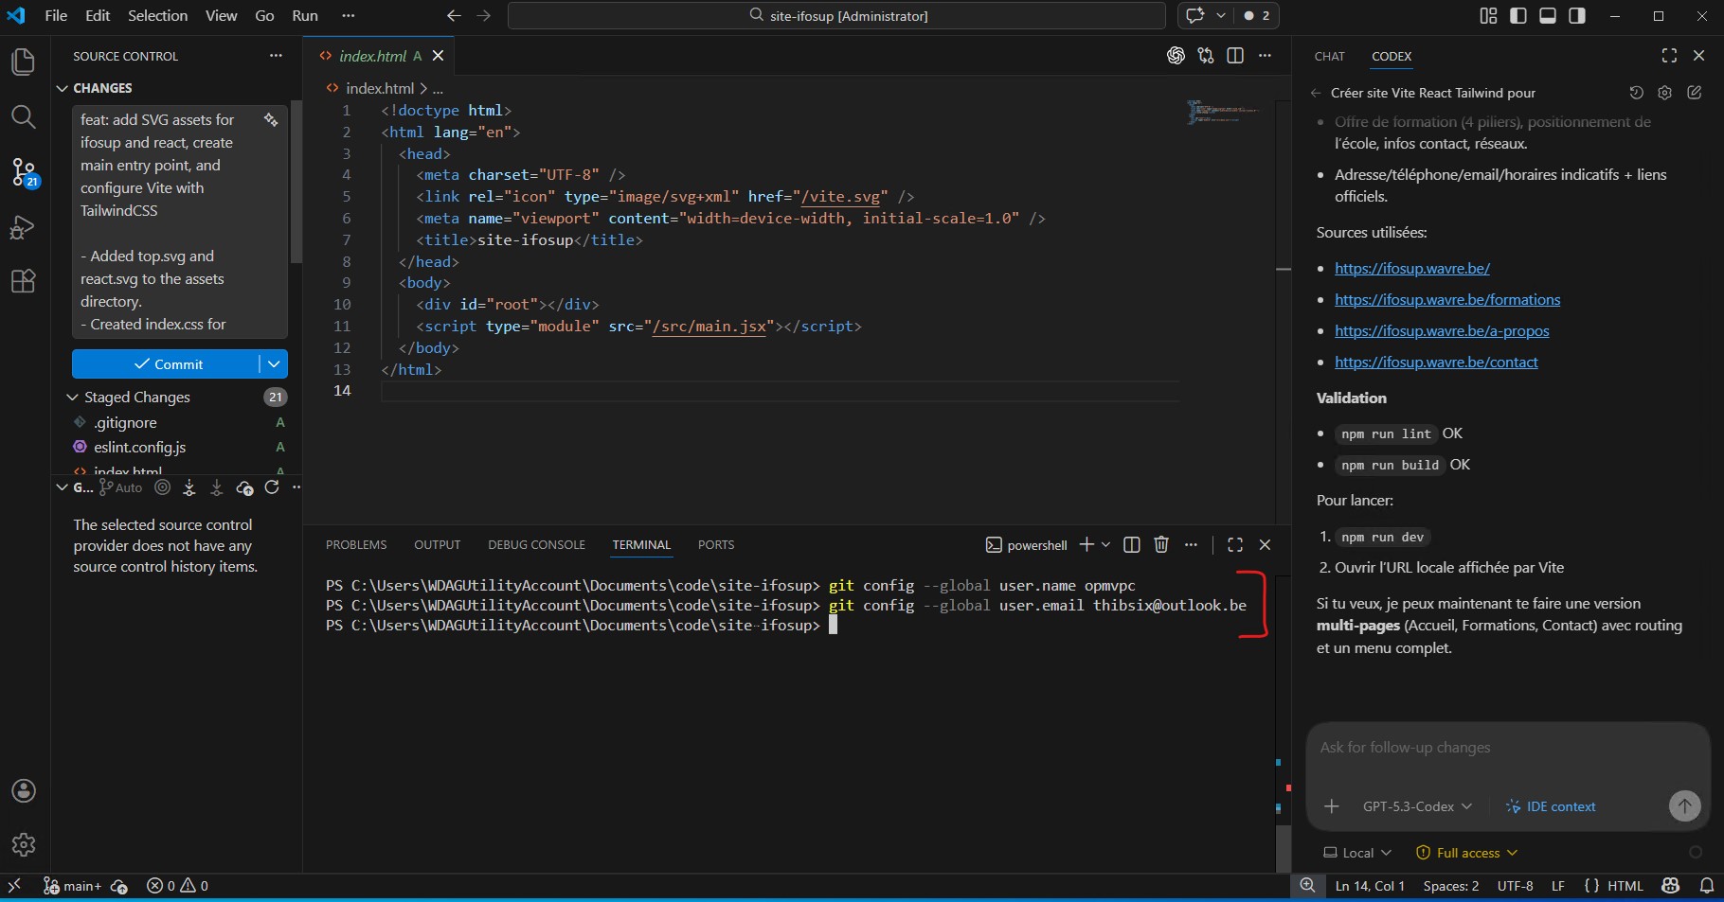The width and height of the screenshot is (1724, 902).
Task: Open the Commit button dropdown arrow
Action: tap(274, 364)
